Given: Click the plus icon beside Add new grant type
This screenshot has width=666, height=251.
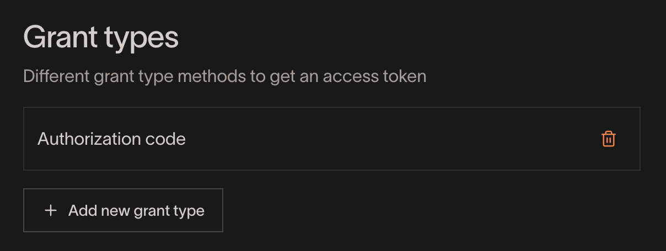Looking at the screenshot, I should [51, 210].
